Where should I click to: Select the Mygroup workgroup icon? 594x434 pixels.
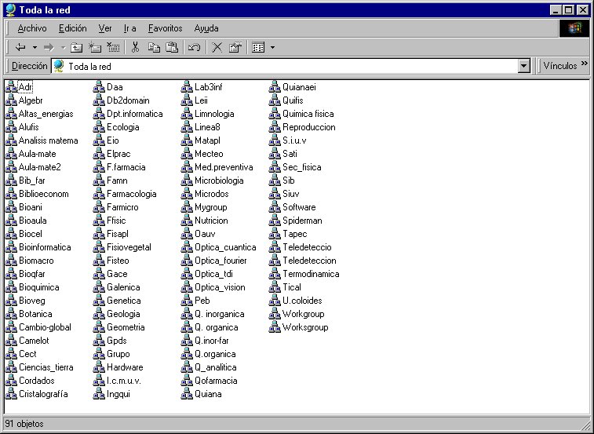187,207
